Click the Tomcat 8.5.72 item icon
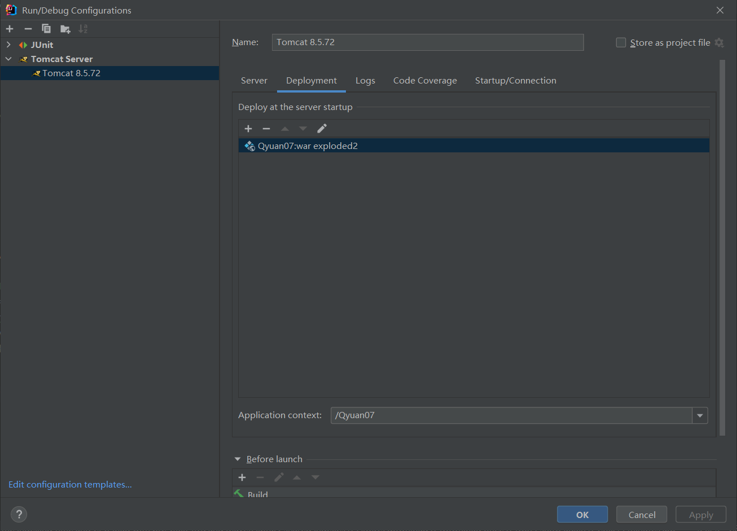The width and height of the screenshot is (737, 531). pos(36,73)
